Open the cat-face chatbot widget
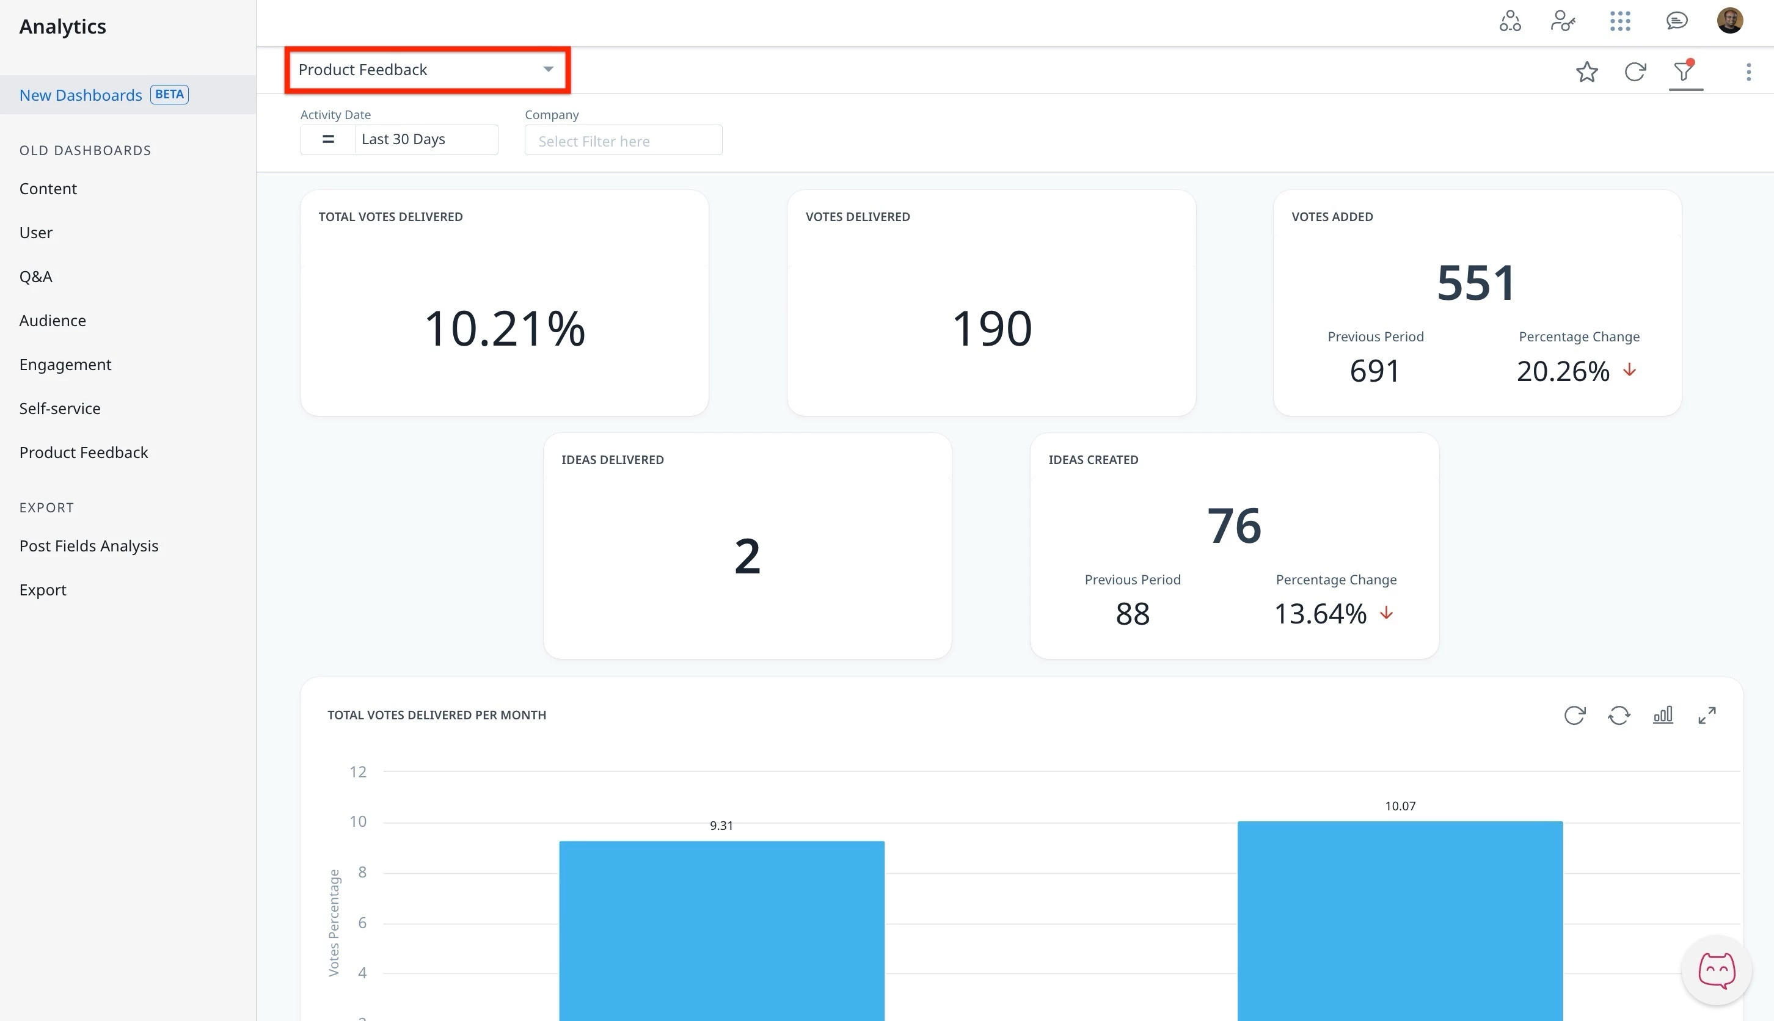This screenshot has height=1021, width=1774. tap(1716, 970)
